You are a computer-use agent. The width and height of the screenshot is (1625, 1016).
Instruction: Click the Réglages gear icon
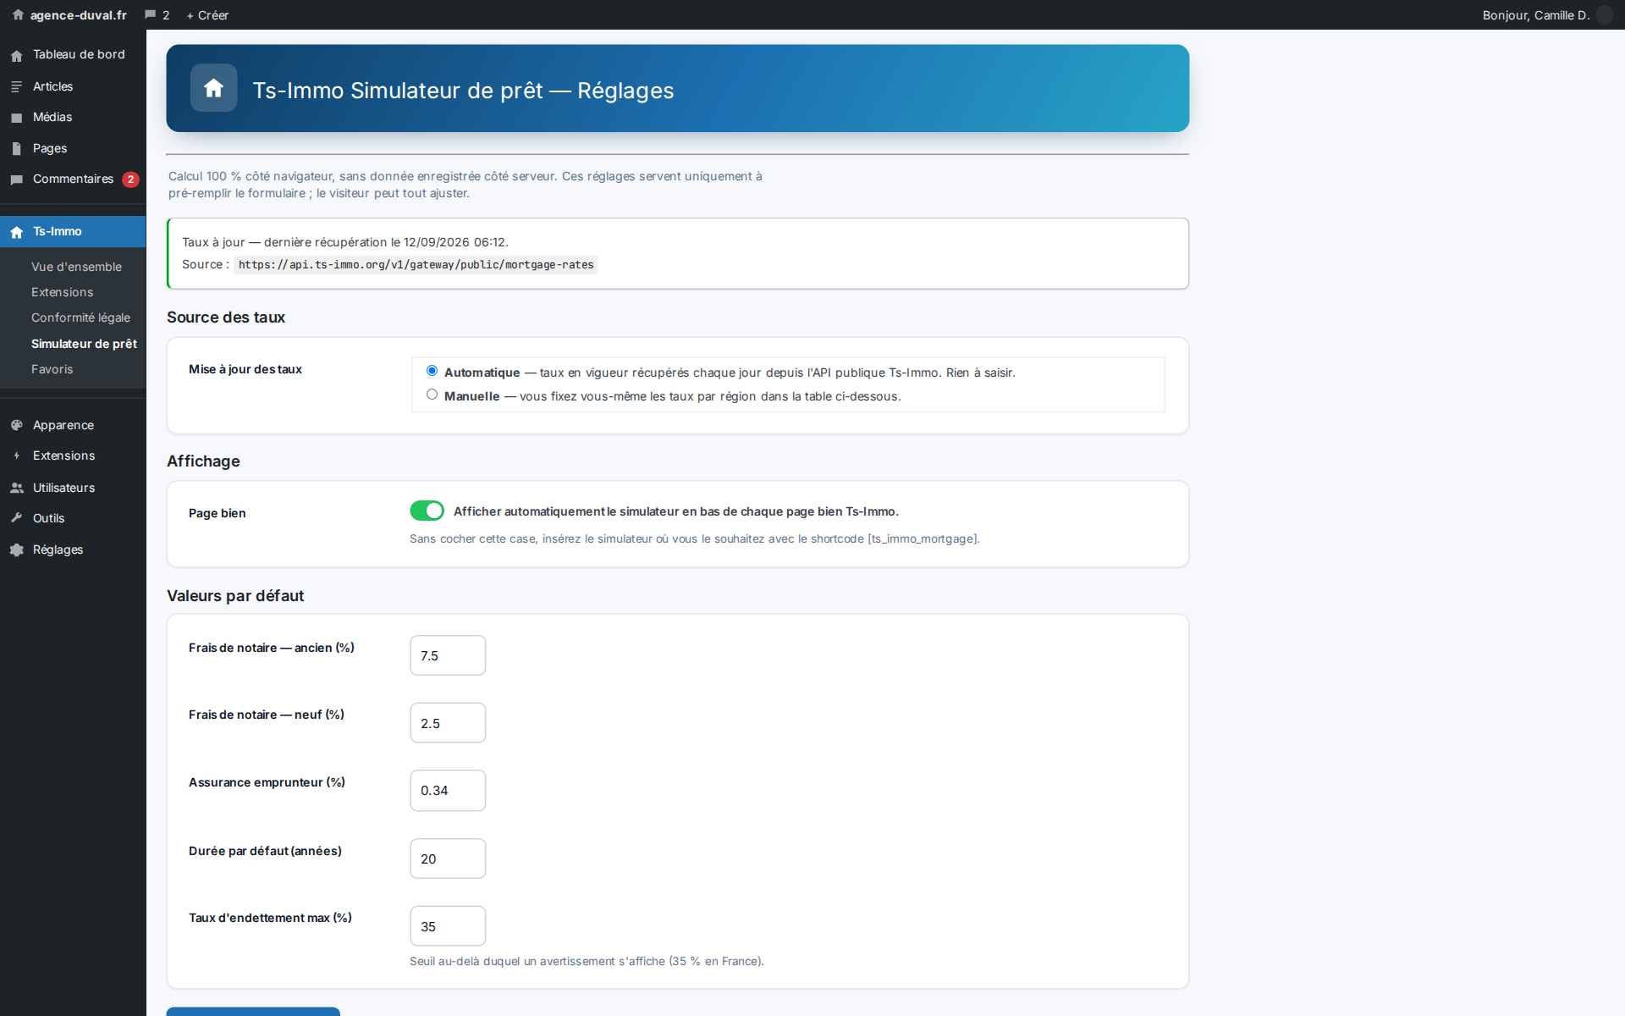(17, 549)
